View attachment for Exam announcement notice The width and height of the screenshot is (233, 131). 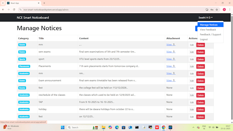click(171, 81)
